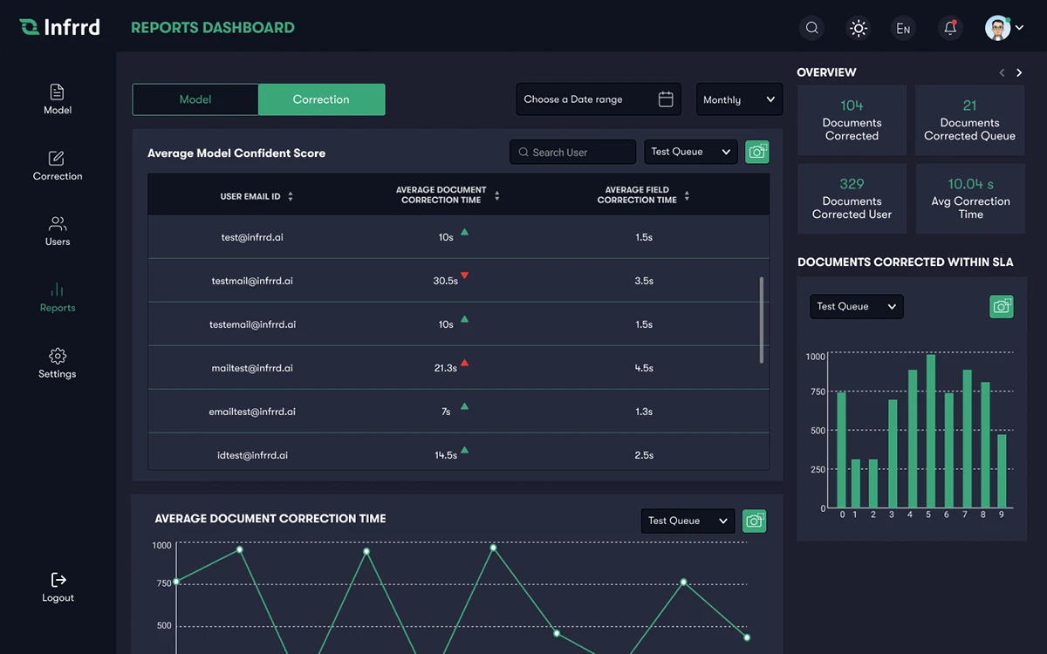Click the 4.5s field correction value

(x=644, y=368)
